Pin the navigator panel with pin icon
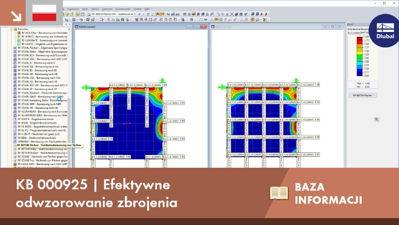This screenshot has width=399, height=225. pos(67,24)
